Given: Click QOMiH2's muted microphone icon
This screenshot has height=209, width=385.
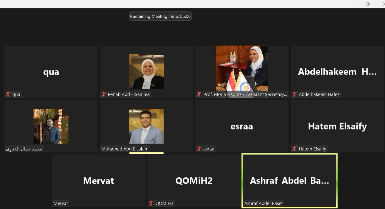Looking at the screenshot, I should pyautogui.click(x=151, y=203).
